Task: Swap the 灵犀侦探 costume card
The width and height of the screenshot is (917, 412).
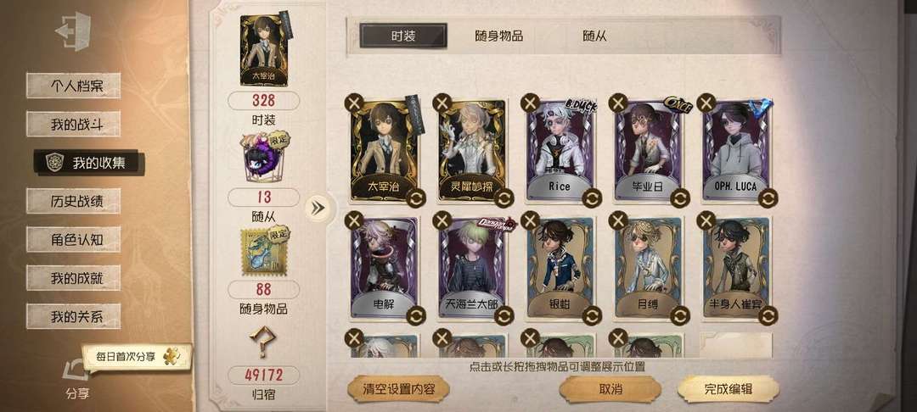Action: [x=504, y=198]
